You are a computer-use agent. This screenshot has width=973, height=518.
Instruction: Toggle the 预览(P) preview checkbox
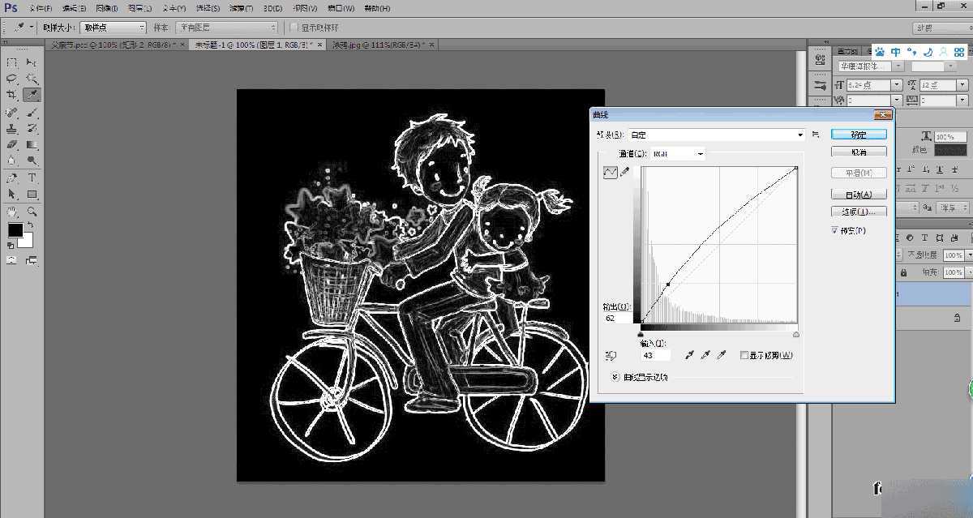[x=835, y=231]
